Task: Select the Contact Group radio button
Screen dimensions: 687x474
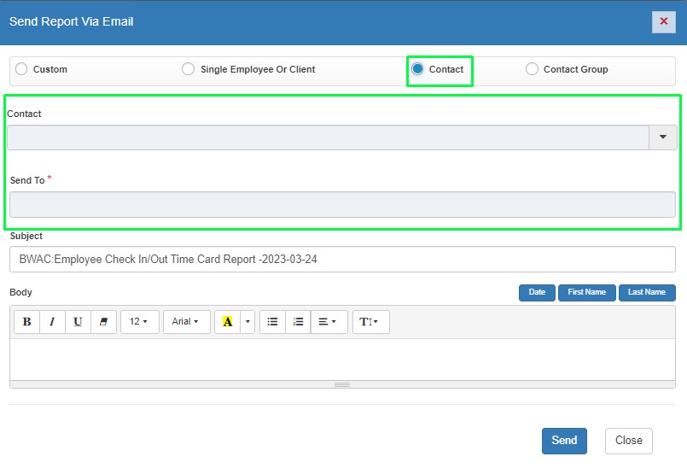Action: point(532,69)
